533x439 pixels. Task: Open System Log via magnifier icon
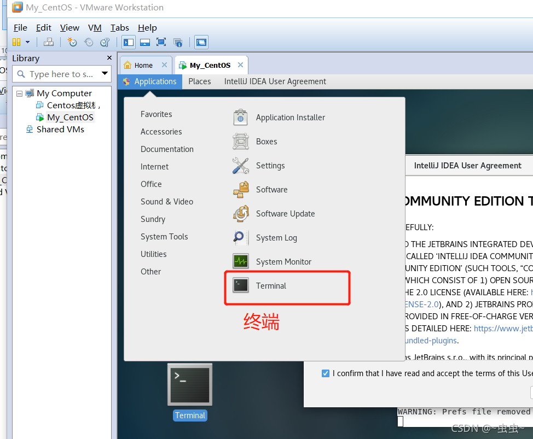pyautogui.click(x=240, y=238)
